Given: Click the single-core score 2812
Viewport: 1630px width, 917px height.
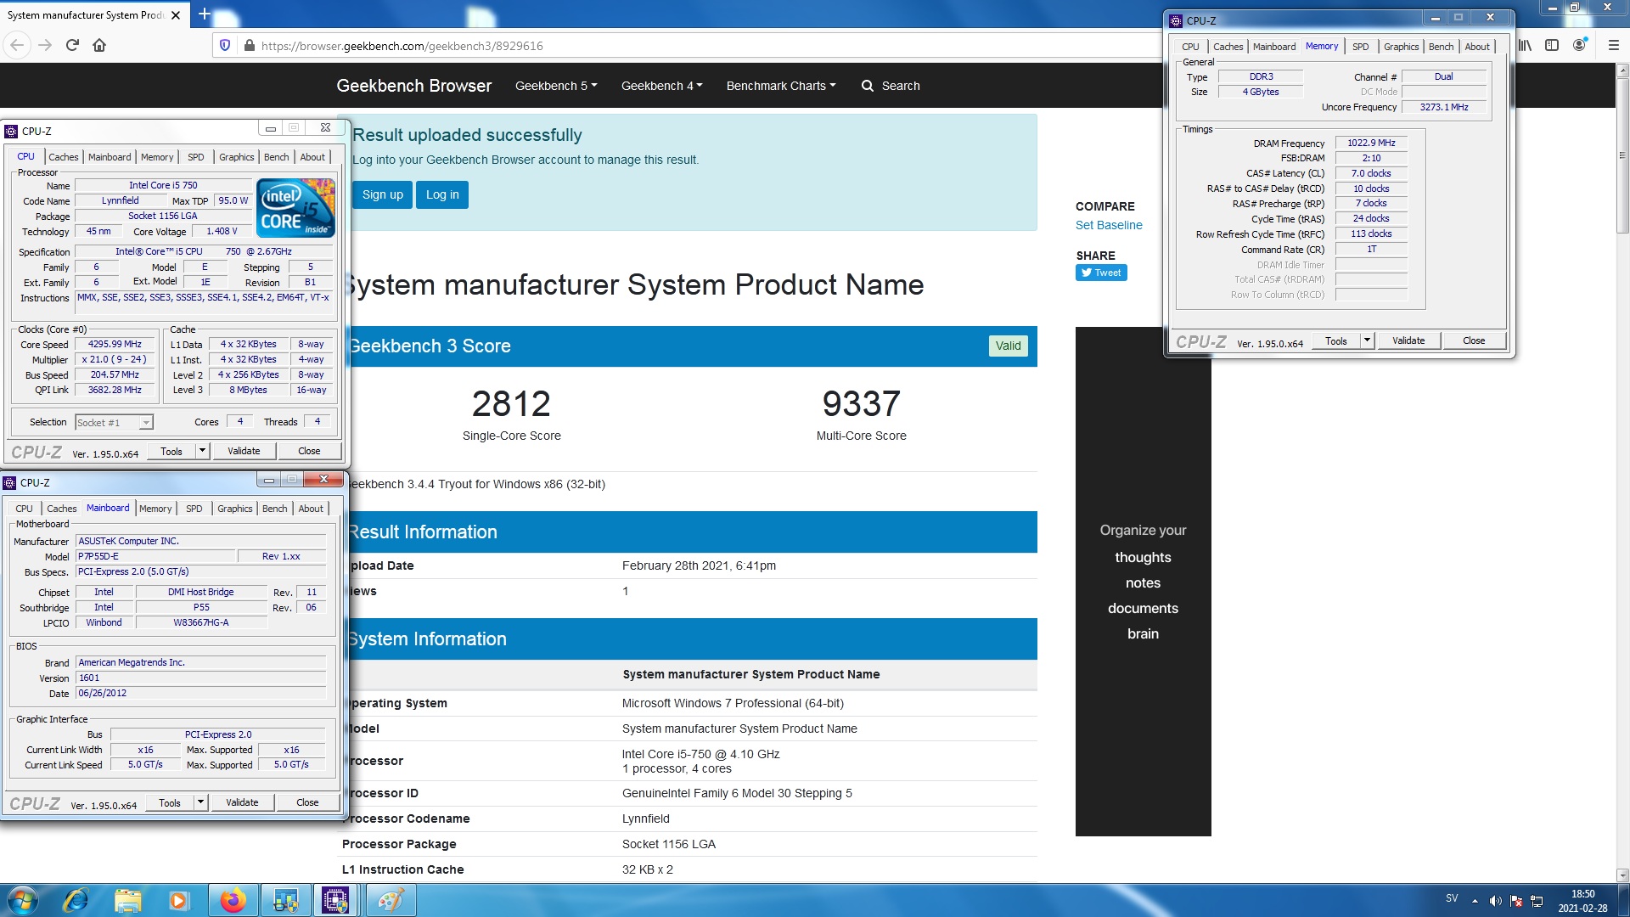Looking at the screenshot, I should [511, 403].
